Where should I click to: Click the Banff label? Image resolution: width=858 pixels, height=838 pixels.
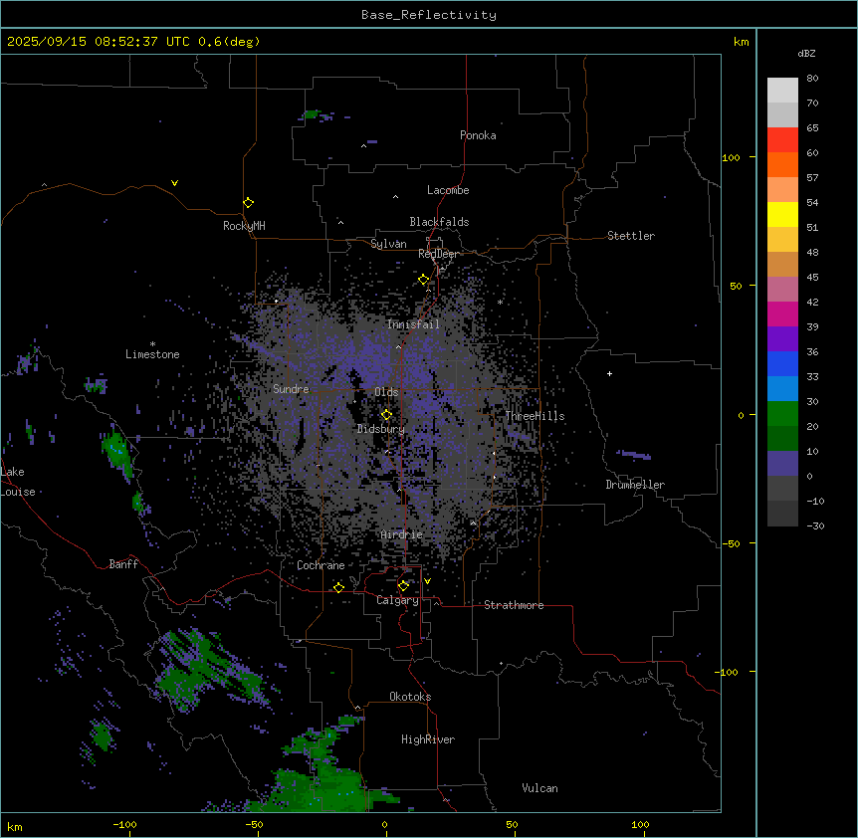(x=123, y=564)
